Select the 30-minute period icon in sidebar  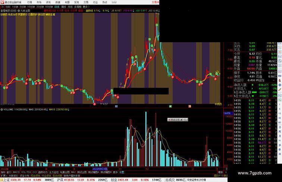tap(280, 118)
